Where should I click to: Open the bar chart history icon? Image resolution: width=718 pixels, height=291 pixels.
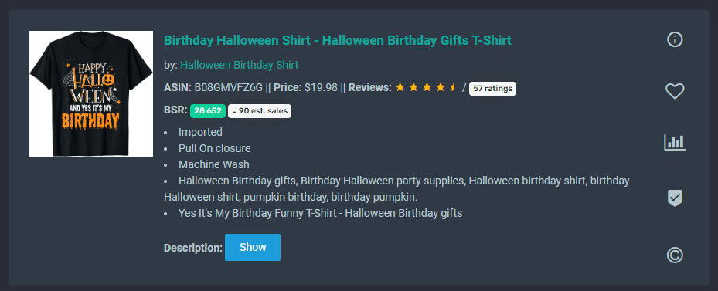675,142
